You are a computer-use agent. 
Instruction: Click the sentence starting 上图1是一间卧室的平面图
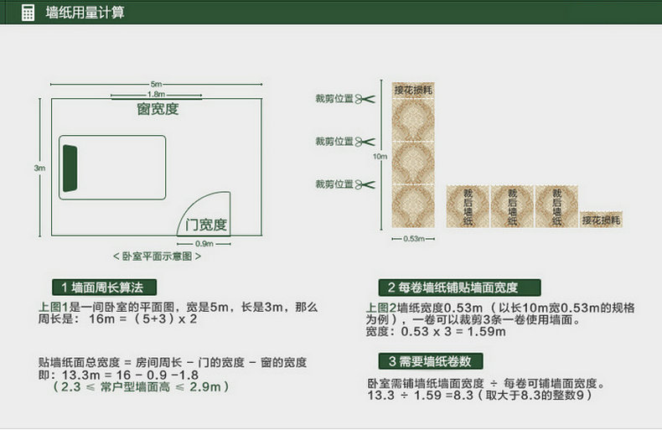[178, 307]
